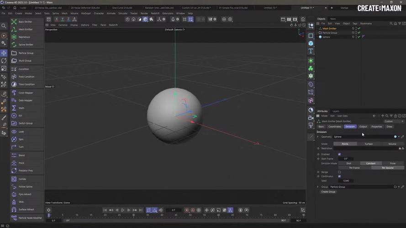Toggle Y axis lock
406x228 pixels.
click(x=63, y=19)
